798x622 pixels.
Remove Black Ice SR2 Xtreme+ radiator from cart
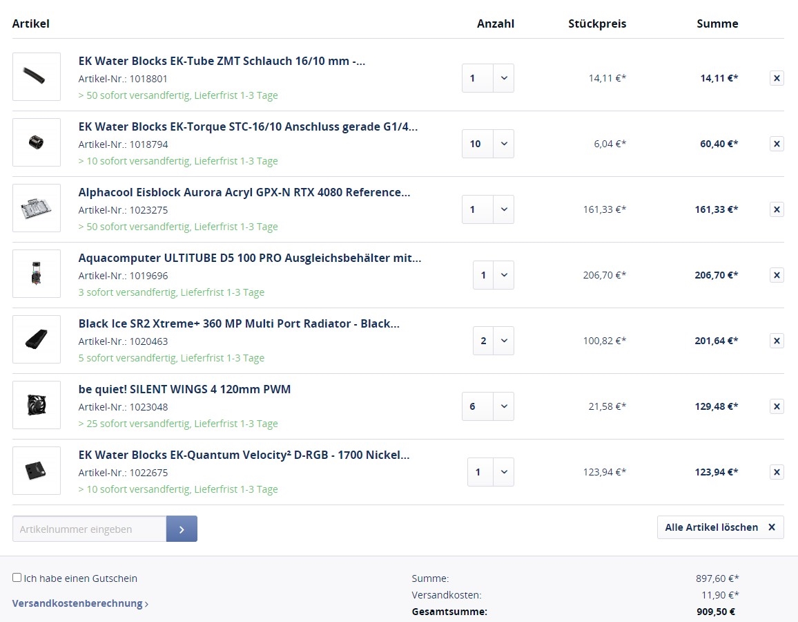pyautogui.click(x=777, y=341)
